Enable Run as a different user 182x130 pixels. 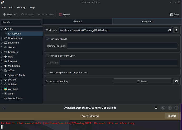47,56
